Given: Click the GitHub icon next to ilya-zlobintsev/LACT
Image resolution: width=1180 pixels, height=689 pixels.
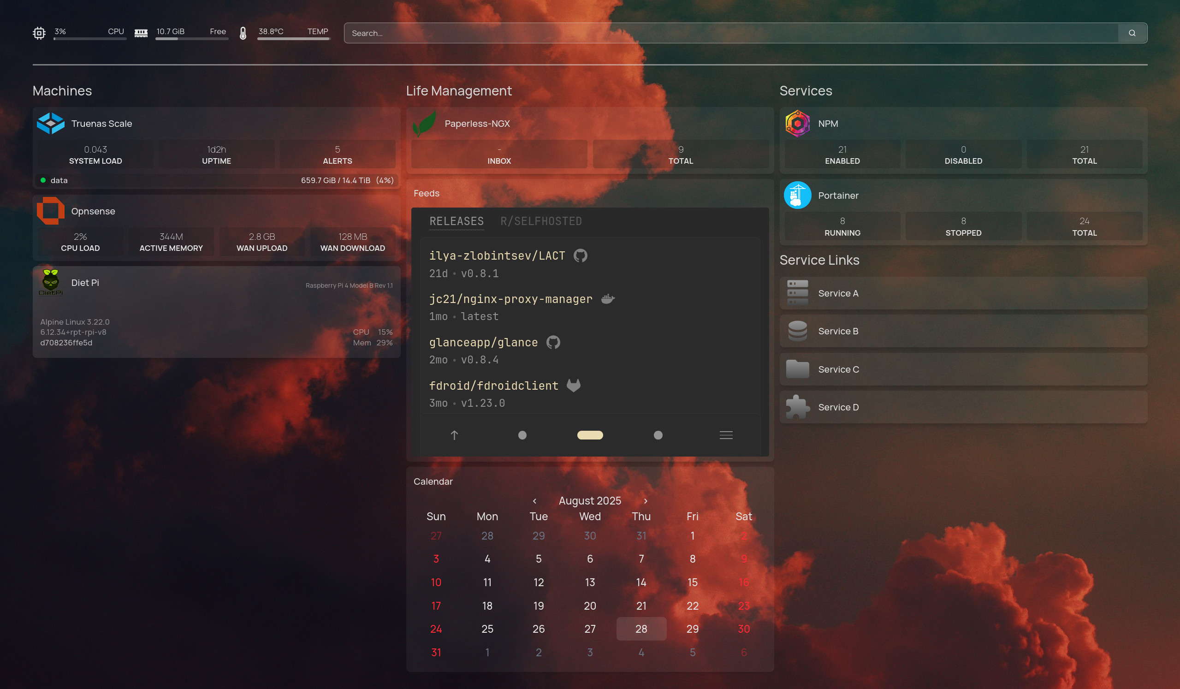Looking at the screenshot, I should coord(580,256).
